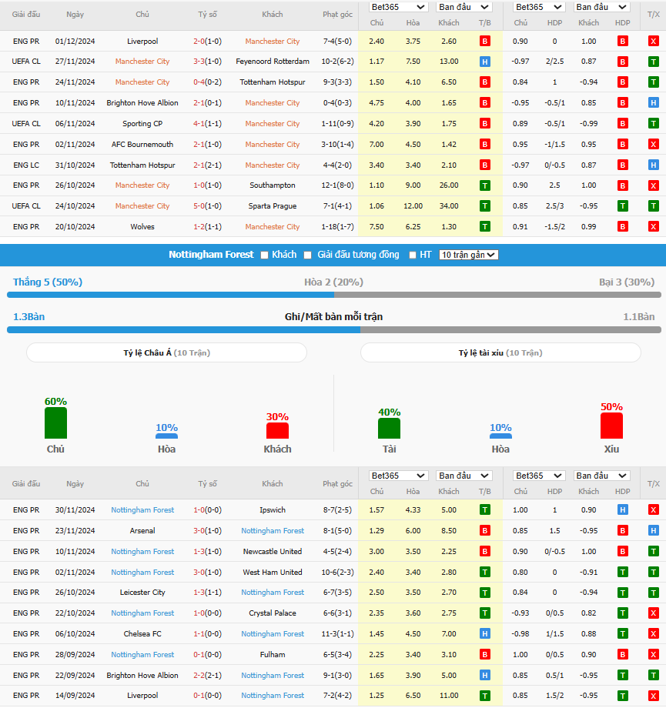Click blue H T/X badge, Brighton 10/11/2024 row
The height and width of the screenshot is (708, 666).
[654, 103]
